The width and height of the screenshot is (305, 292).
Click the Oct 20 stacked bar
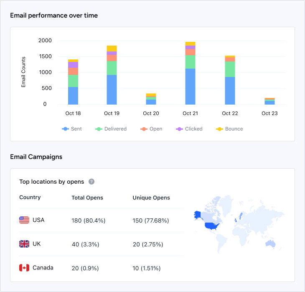point(151,99)
